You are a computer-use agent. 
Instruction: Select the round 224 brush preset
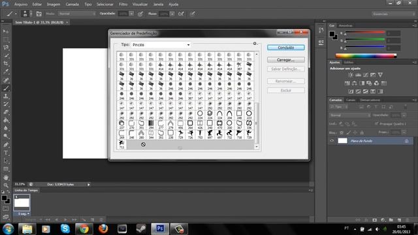click(x=200, y=115)
